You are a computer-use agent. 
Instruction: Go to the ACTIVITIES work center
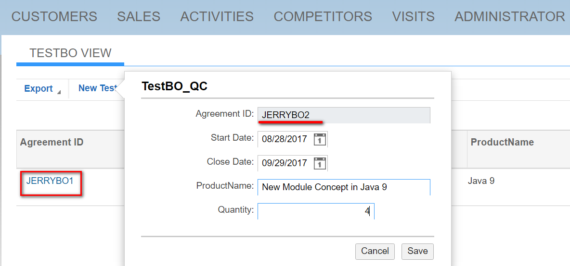tap(217, 17)
